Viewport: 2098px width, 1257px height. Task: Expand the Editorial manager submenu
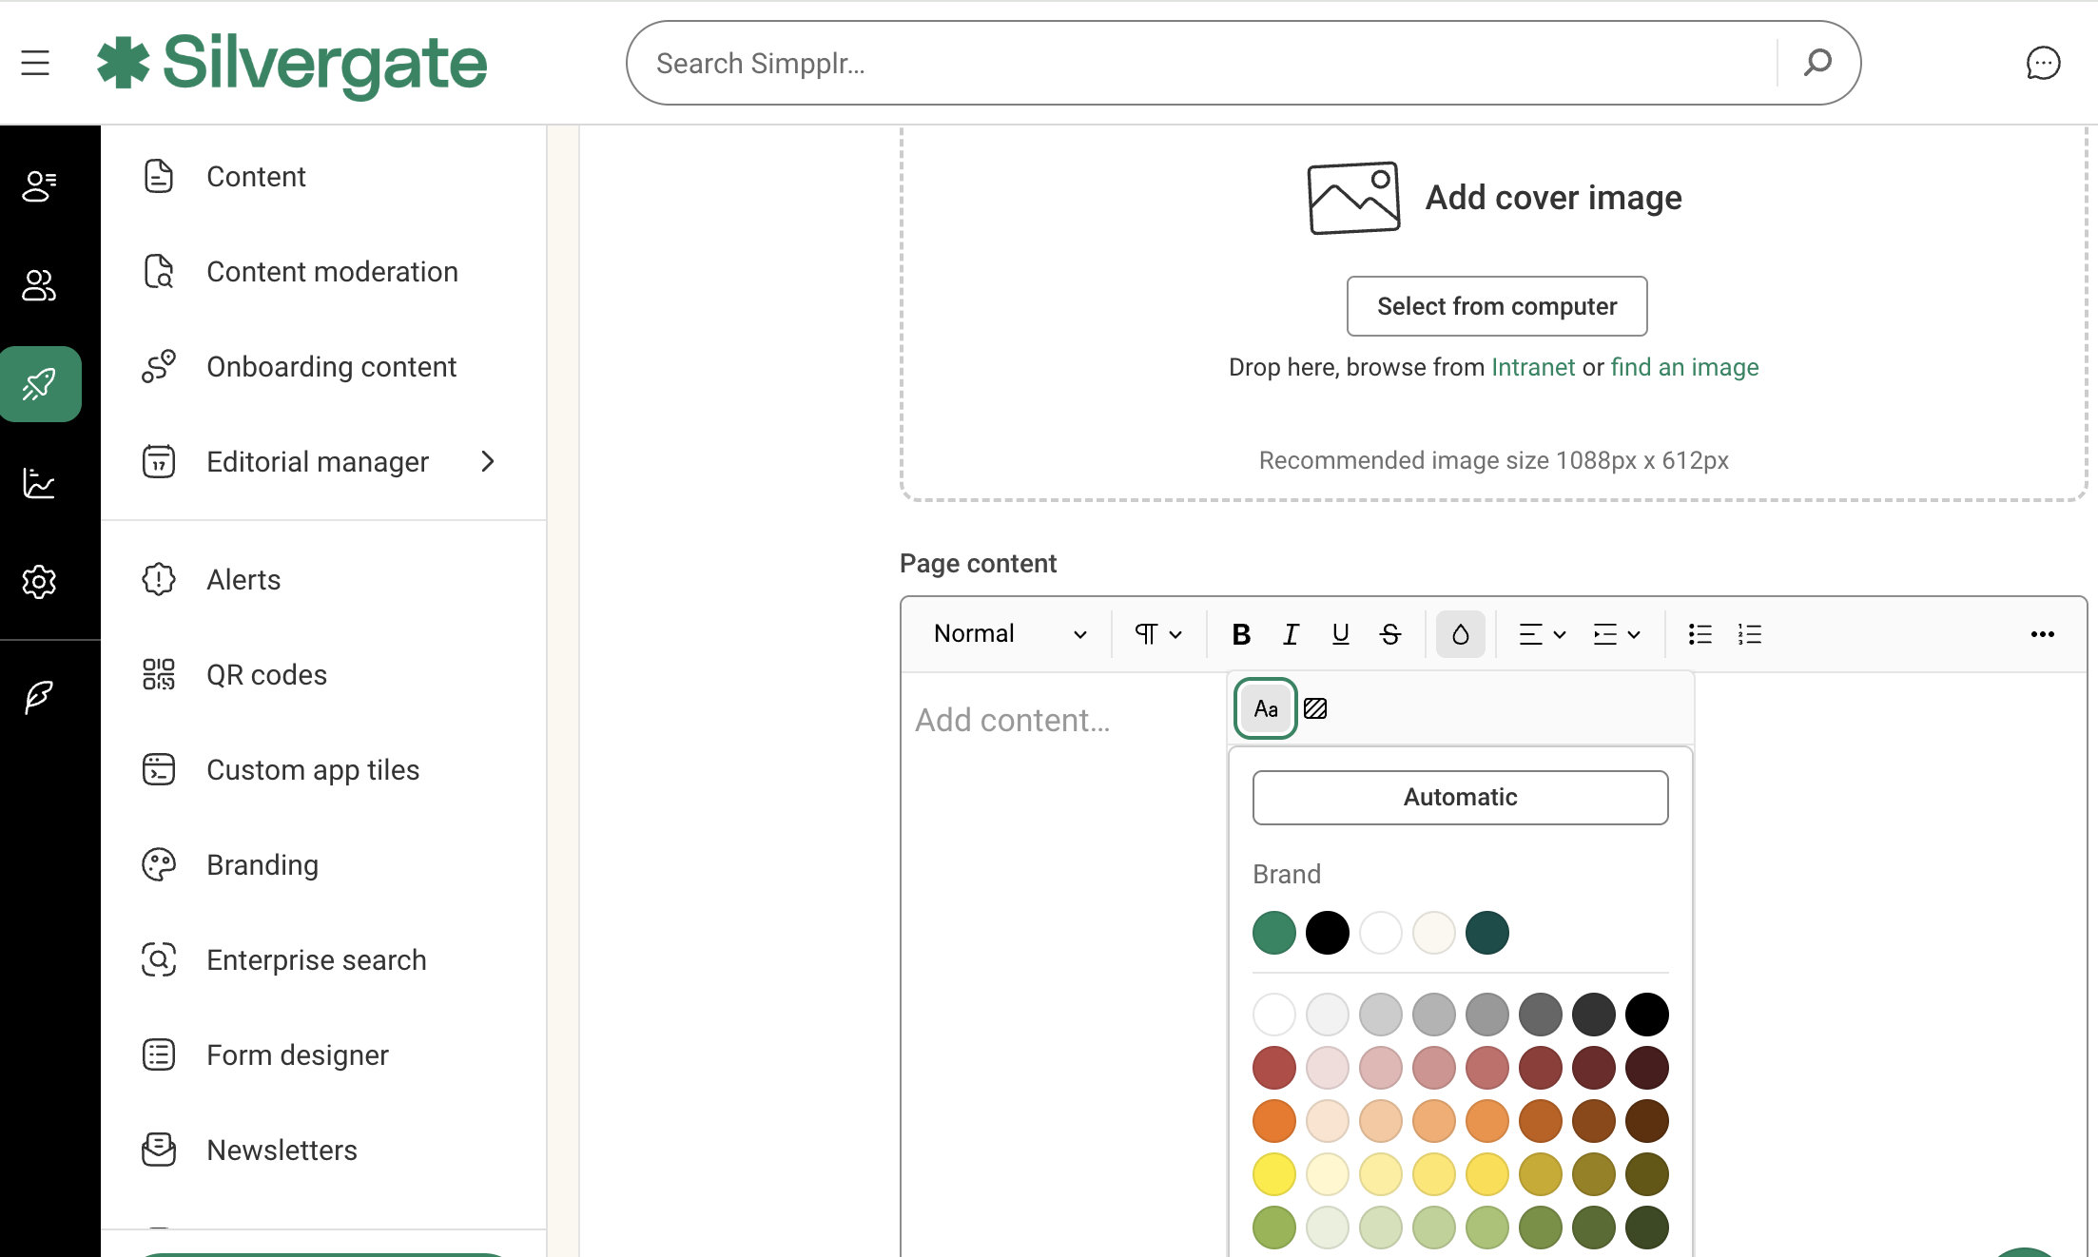click(x=488, y=462)
